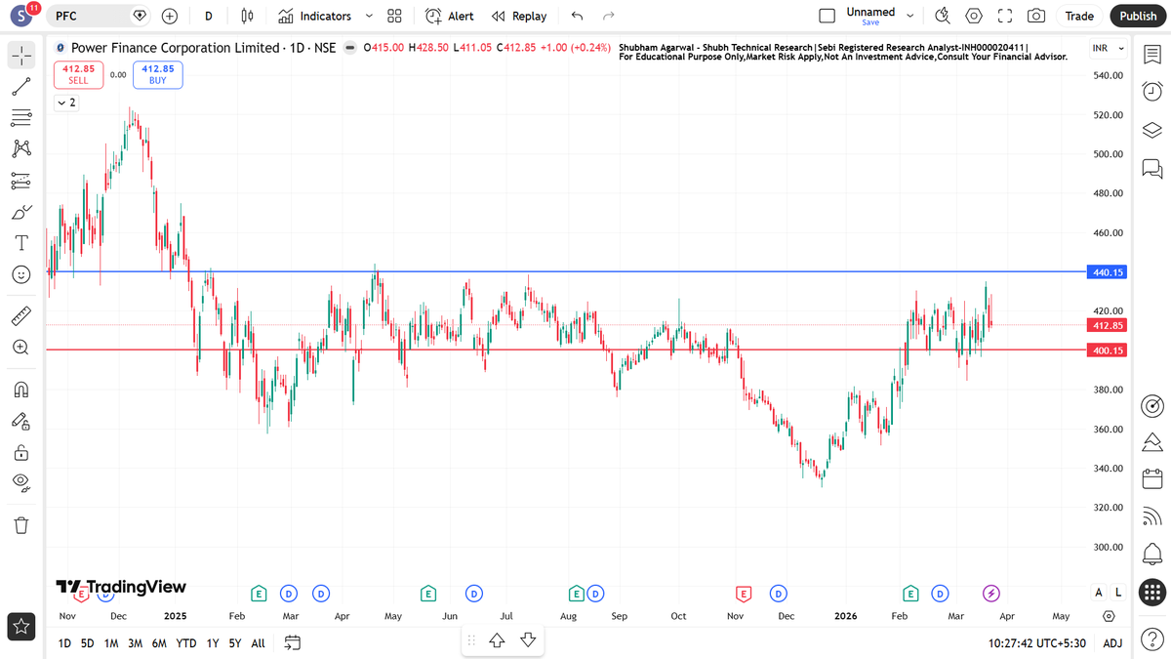Create an Alert
This screenshot has width=1171, height=659.
pyautogui.click(x=450, y=16)
